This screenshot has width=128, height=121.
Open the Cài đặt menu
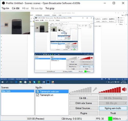coord(16,8)
